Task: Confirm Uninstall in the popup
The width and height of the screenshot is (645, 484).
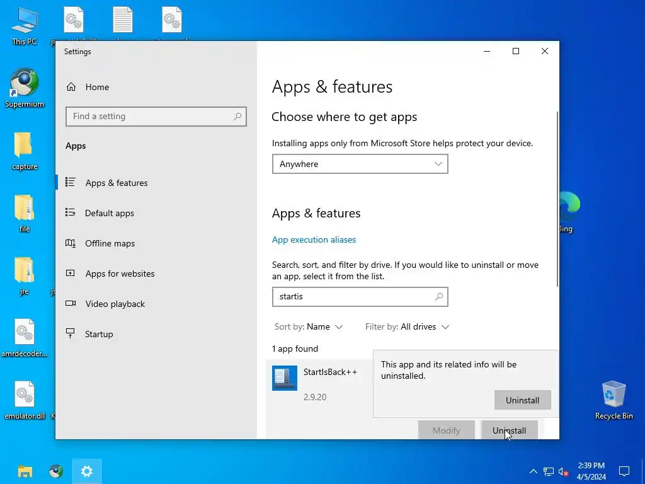Action: click(x=522, y=400)
